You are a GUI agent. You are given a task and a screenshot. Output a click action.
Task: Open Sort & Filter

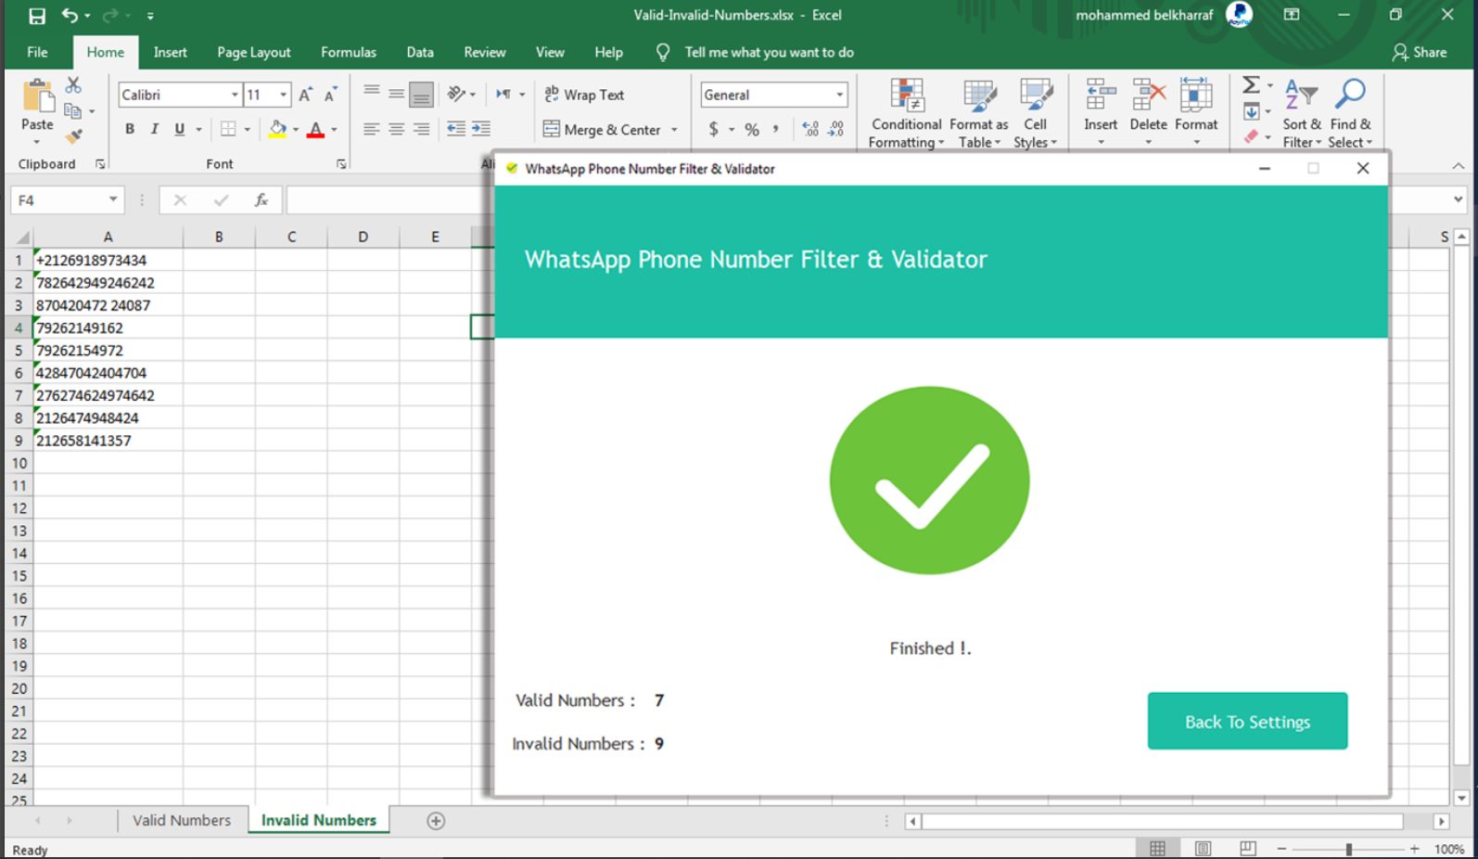(x=1302, y=113)
